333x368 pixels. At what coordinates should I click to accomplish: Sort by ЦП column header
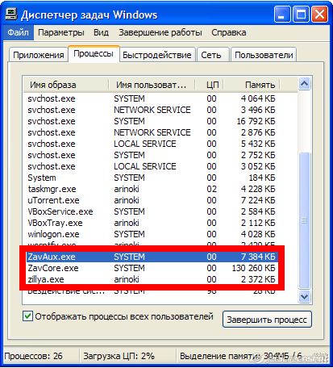[210, 85]
